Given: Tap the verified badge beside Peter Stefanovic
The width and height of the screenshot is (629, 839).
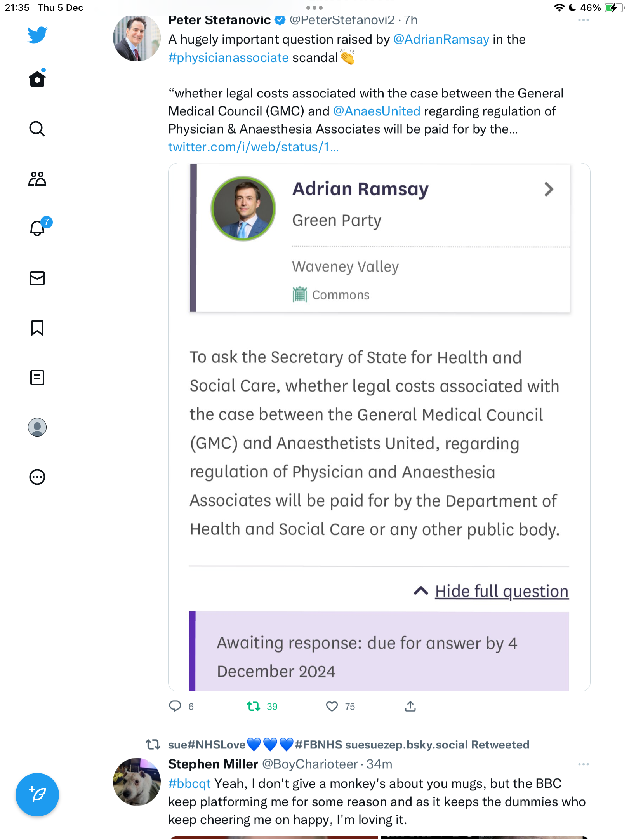Looking at the screenshot, I should pyautogui.click(x=280, y=20).
